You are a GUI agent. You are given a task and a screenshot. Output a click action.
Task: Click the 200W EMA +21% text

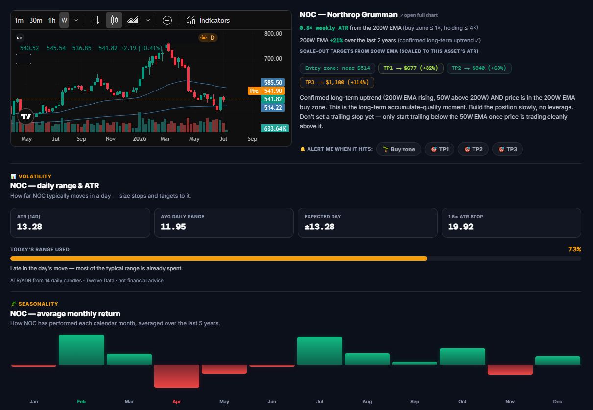click(x=321, y=40)
